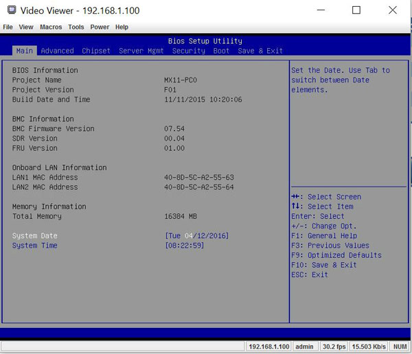Expand the Macros menu
412x354 pixels.
[51, 27]
